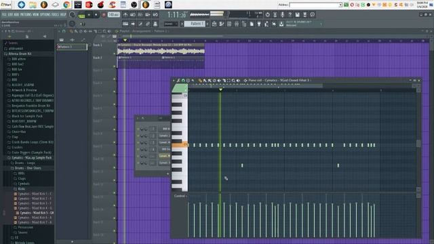Click the render/export icon in top toolbar
The width and height of the screenshot is (434, 244).
[x=304, y=15]
